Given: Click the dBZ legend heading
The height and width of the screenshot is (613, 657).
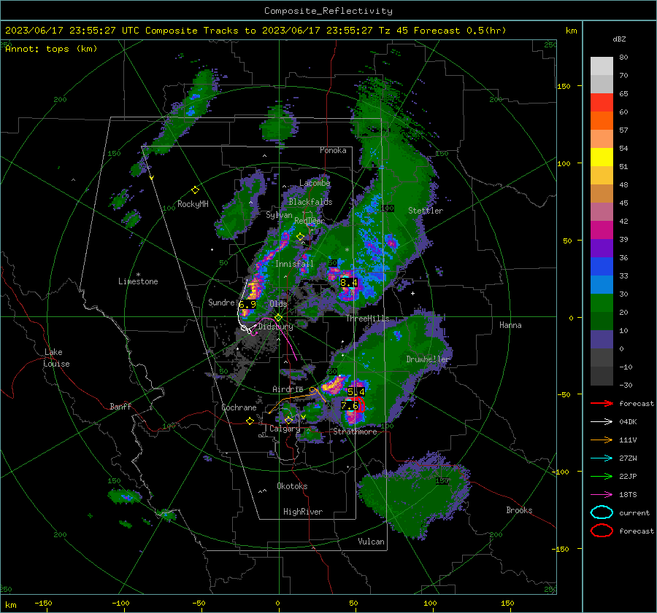Looking at the screenshot, I should tap(619, 39).
